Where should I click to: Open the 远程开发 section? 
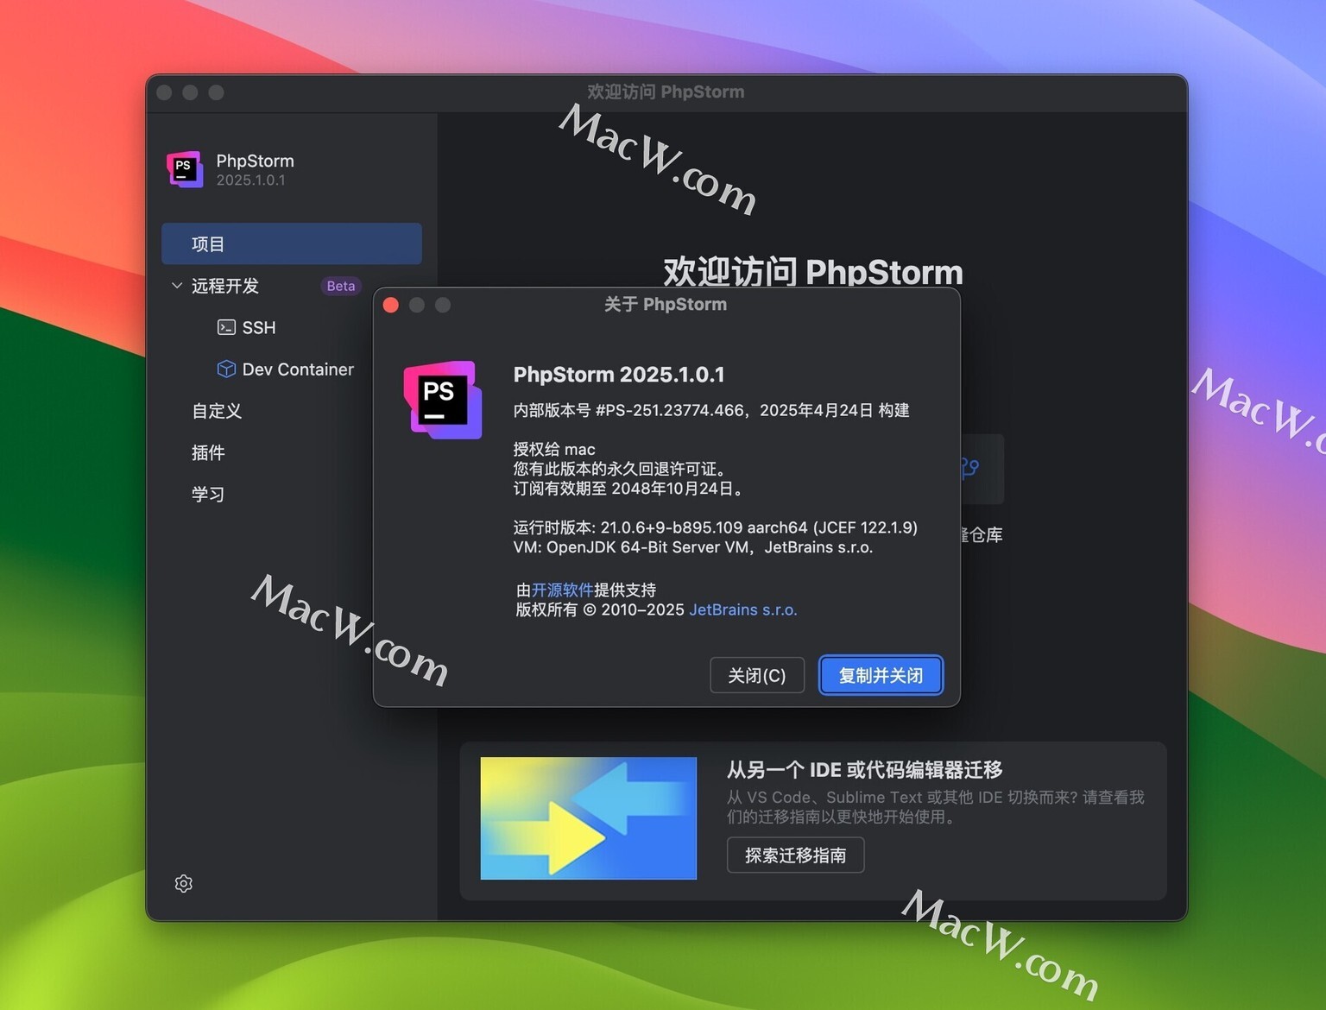[225, 286]
